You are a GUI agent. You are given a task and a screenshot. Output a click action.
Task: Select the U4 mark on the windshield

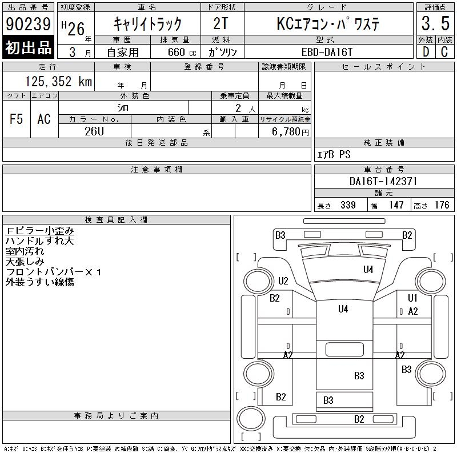tap(368, 270)
